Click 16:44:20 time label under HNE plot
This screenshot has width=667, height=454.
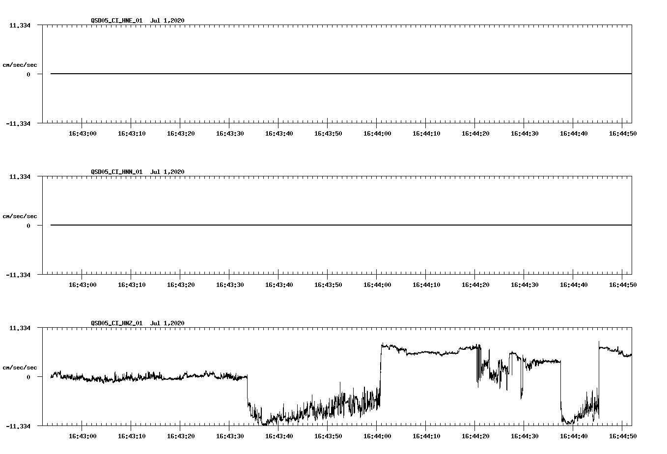tap(475, 134)
